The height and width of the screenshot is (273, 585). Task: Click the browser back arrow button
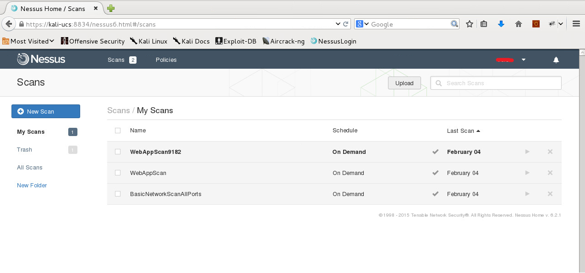click(8, 24)
